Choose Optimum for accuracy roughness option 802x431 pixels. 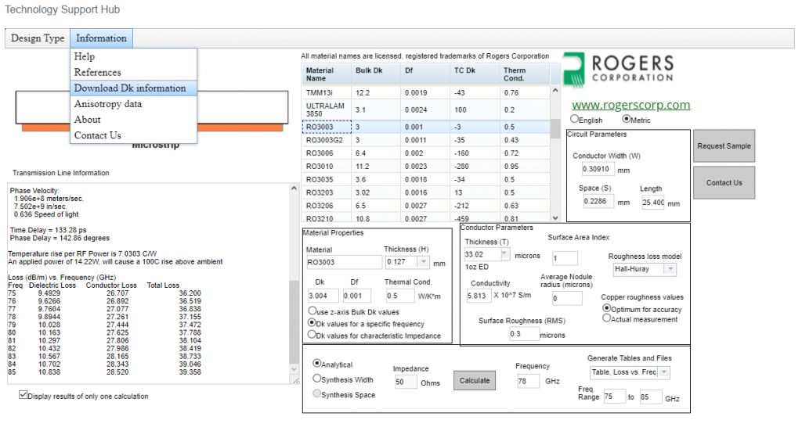[x=607, y=308]
